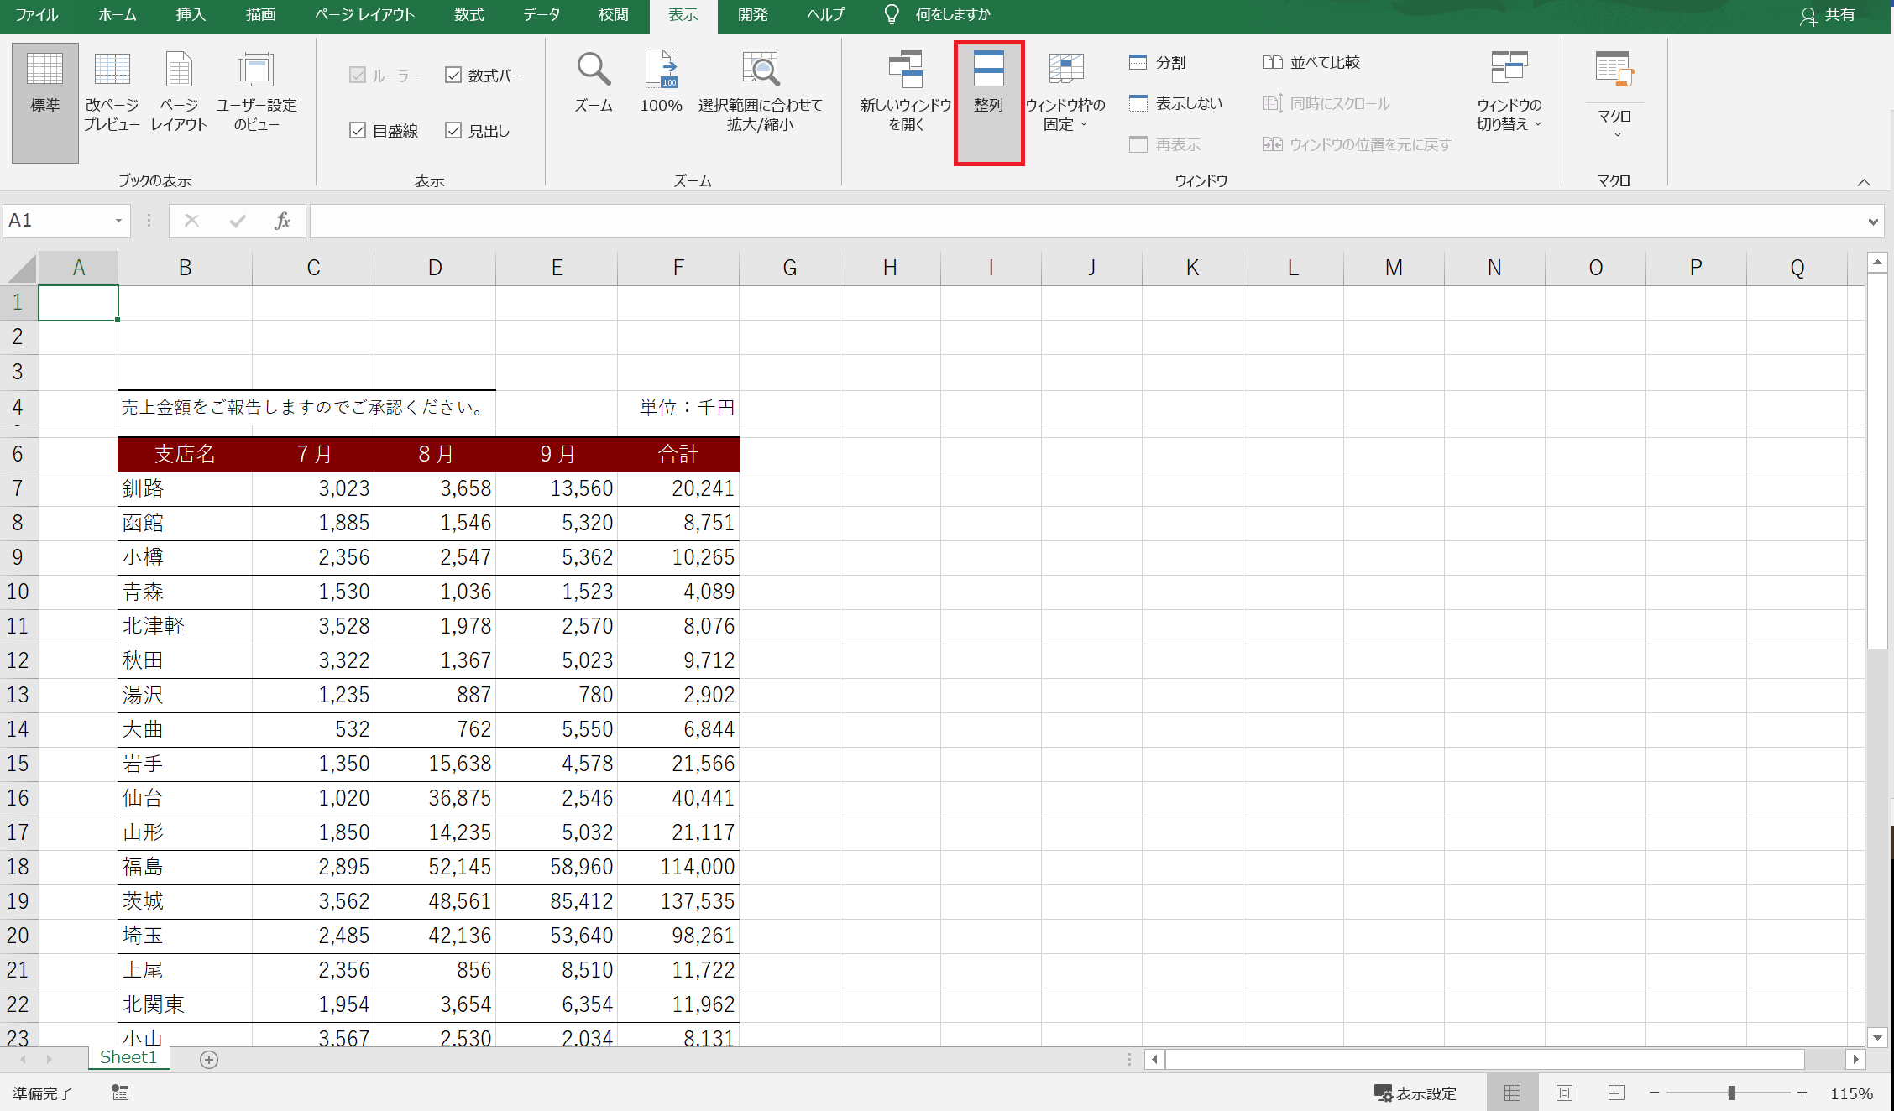This screenshot has height=1111, width=1894.
Task: Hide the window with 表示しない
Action: point(1175,103)
